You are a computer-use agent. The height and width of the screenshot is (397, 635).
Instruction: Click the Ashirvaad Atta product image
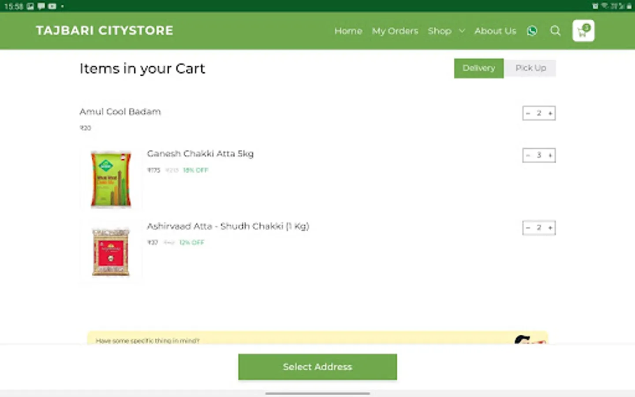[x=111, y=251]
